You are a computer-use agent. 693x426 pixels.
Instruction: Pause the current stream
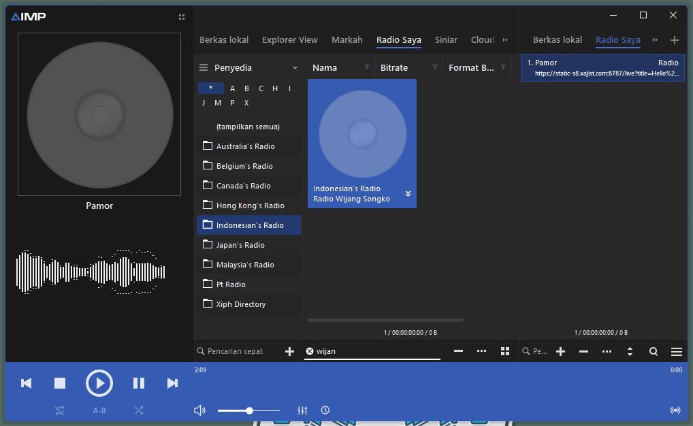[139, 383]
